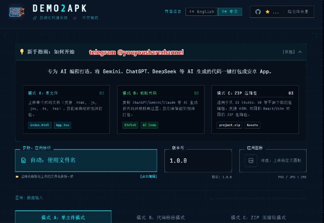Click the DEMO2APK title text
This screenshot has height=223, width=324.
coord(60,9)
